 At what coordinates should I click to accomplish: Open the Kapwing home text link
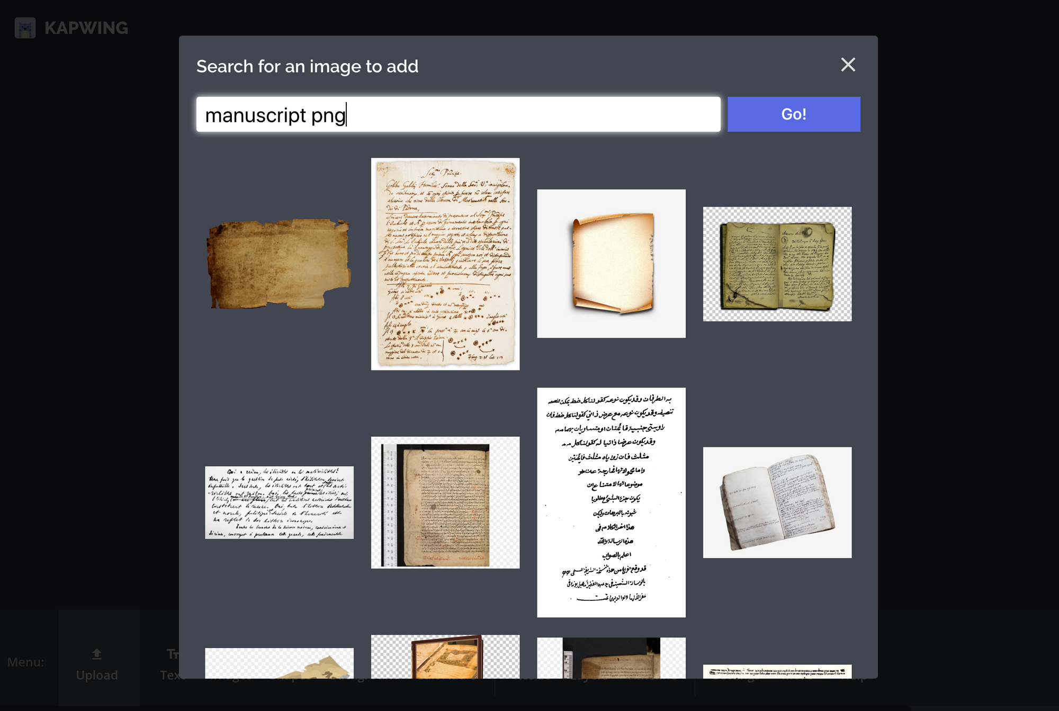coord(86,28)
